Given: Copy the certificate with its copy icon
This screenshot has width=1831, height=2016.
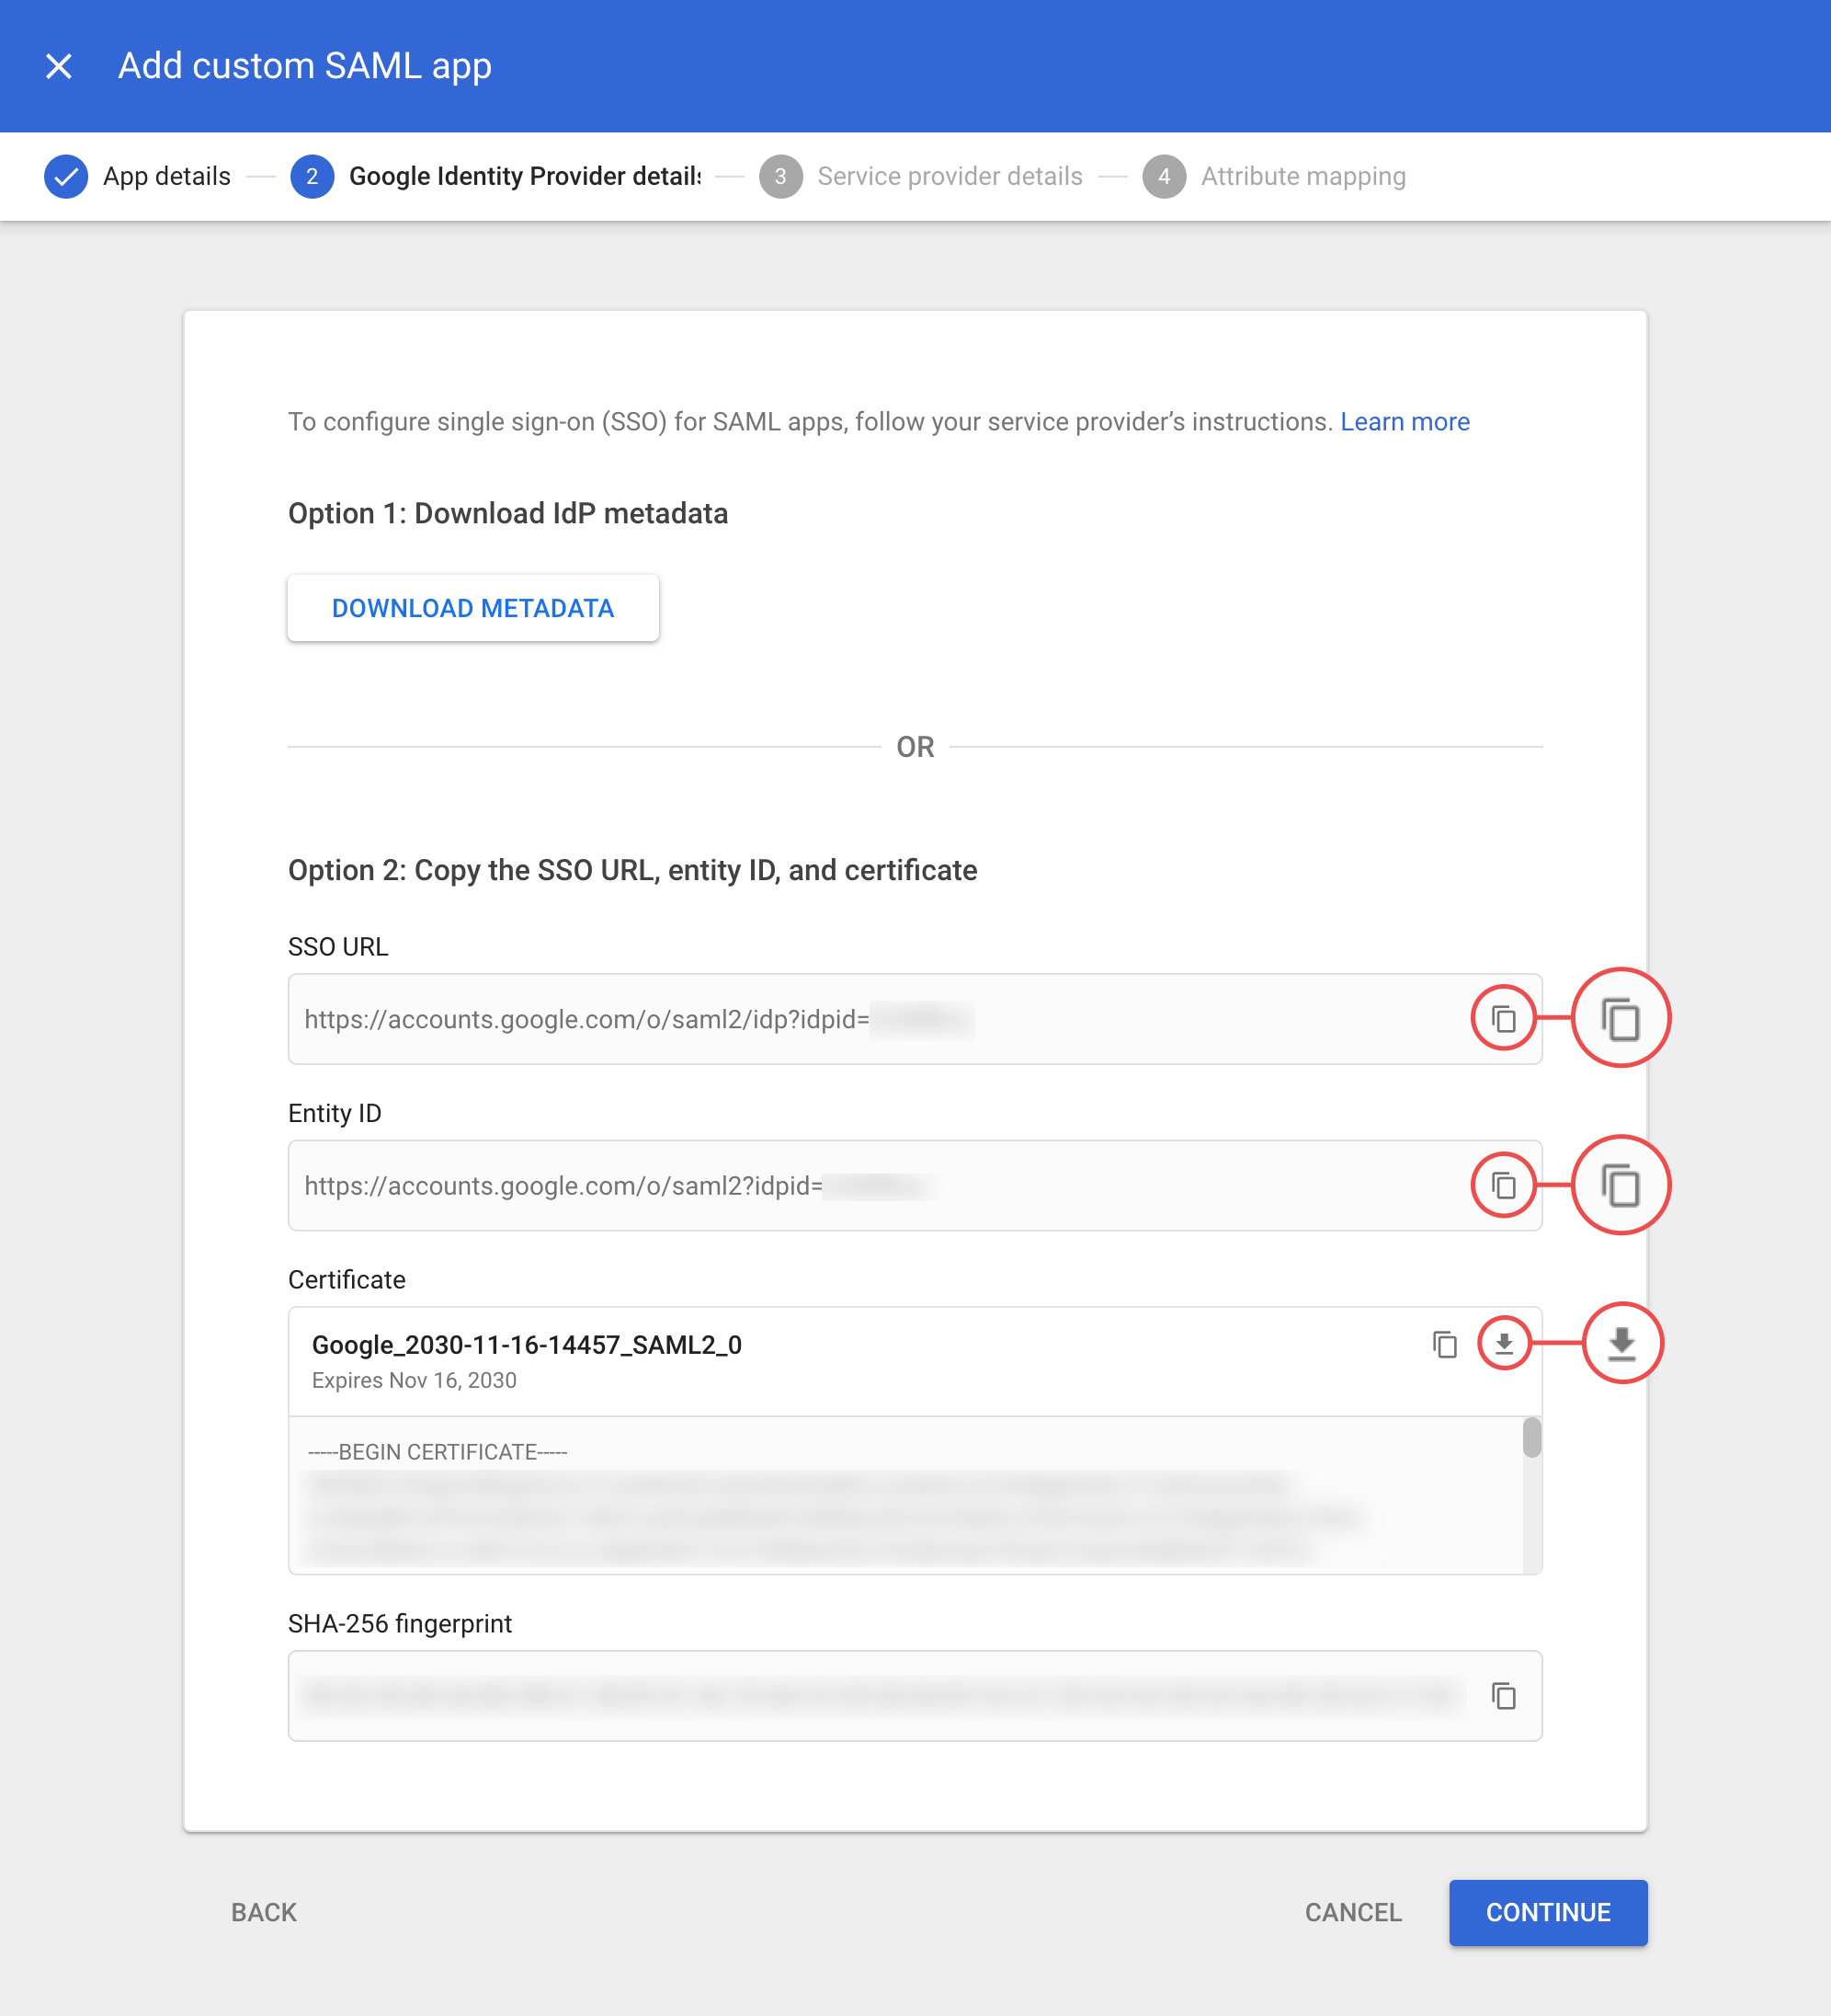Looking at the screenshot, I should click(x=1444, y=1344).
